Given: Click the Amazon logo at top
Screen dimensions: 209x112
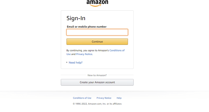Looking at the screenshot, I should click(x=97, y=3).
